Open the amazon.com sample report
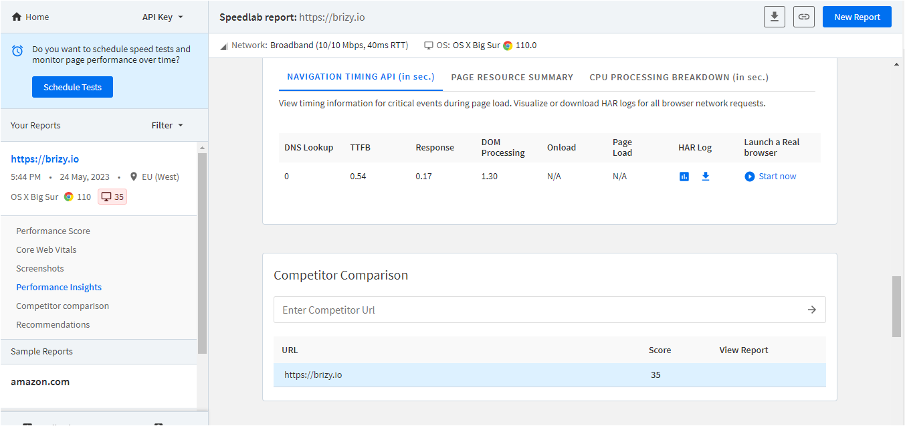The width and height of the screenshot is (905, 426). [40, 382]
